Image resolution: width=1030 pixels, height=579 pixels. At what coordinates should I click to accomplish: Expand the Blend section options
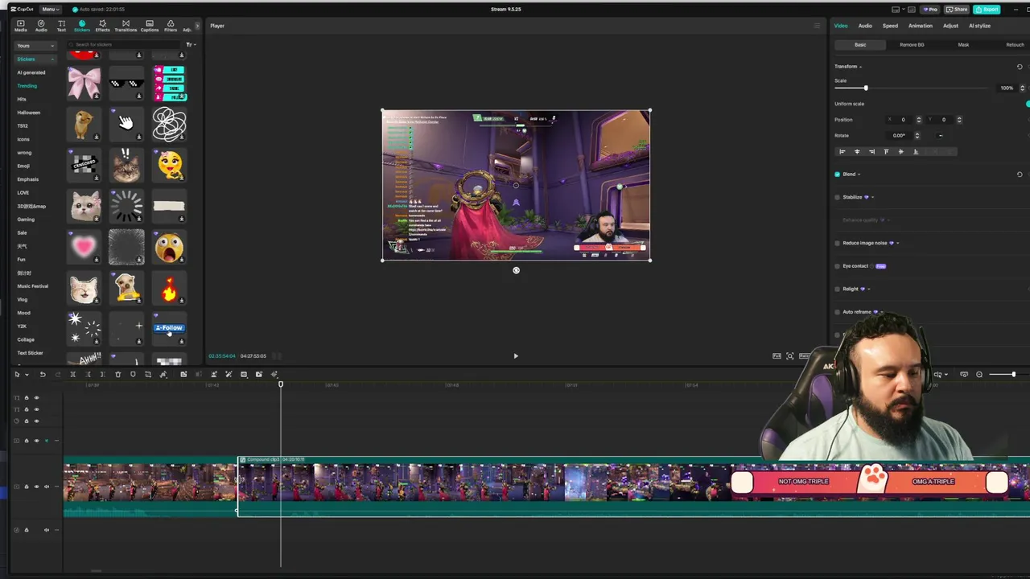(x=859, y=175)
